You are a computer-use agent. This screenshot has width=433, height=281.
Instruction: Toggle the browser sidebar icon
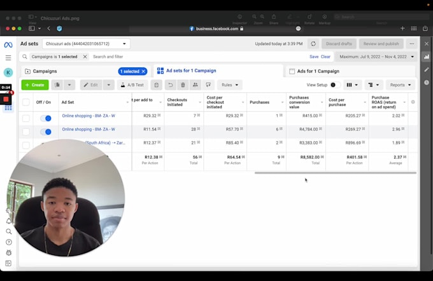coord(32,29)
